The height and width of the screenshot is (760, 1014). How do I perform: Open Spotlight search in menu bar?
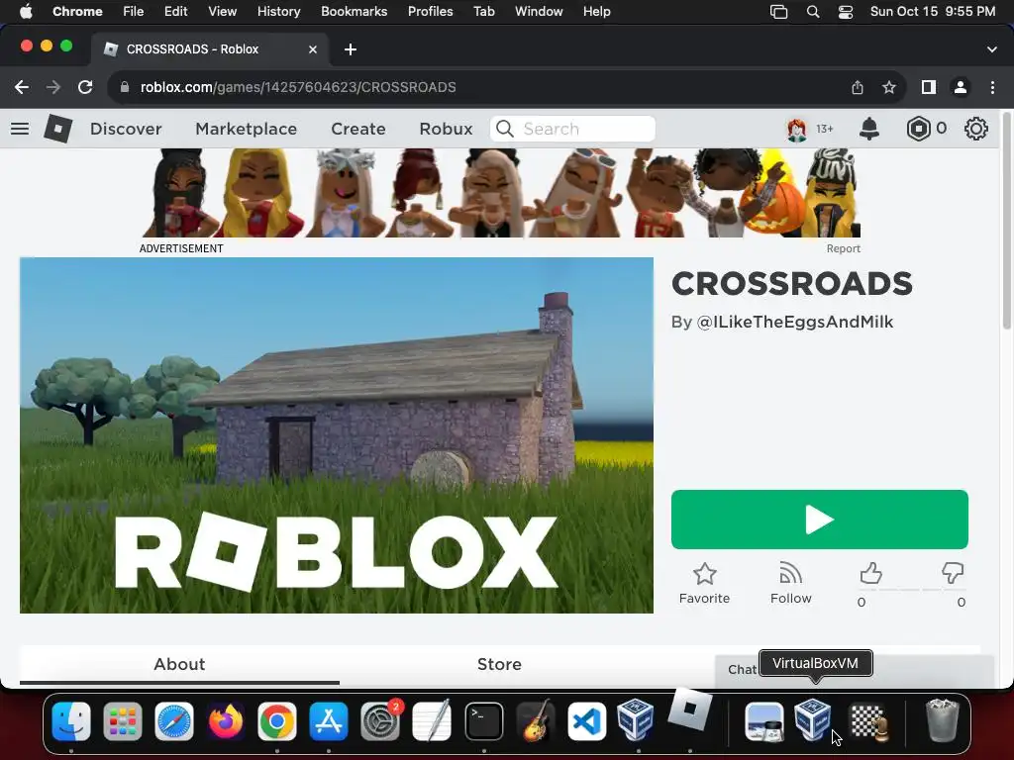[813, 12]
